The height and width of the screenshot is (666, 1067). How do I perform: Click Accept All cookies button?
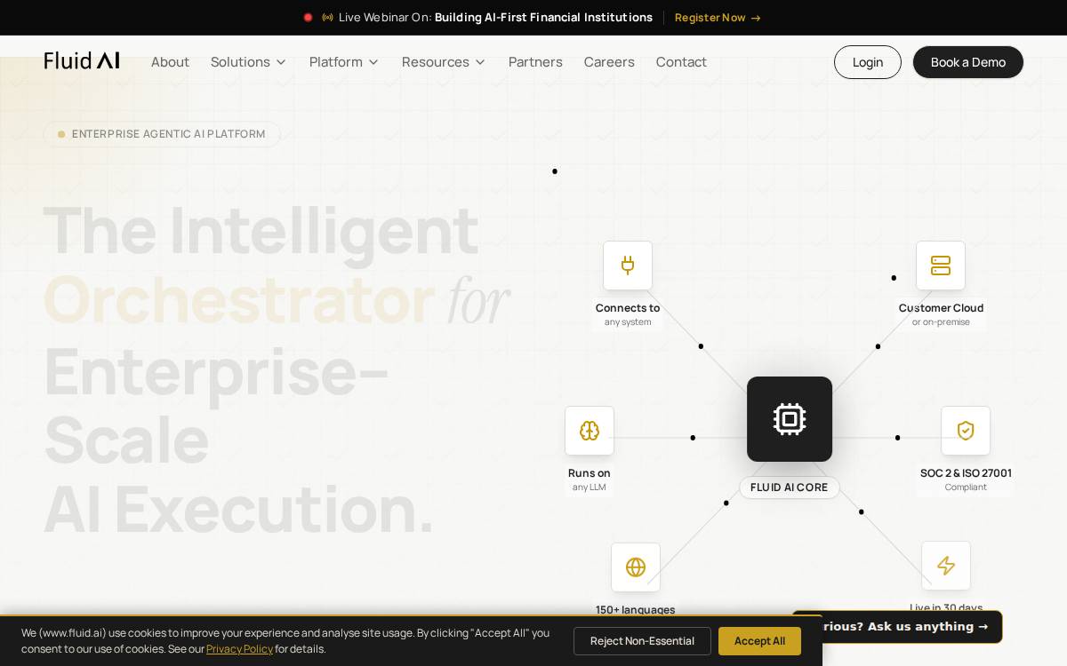[759, 641]
